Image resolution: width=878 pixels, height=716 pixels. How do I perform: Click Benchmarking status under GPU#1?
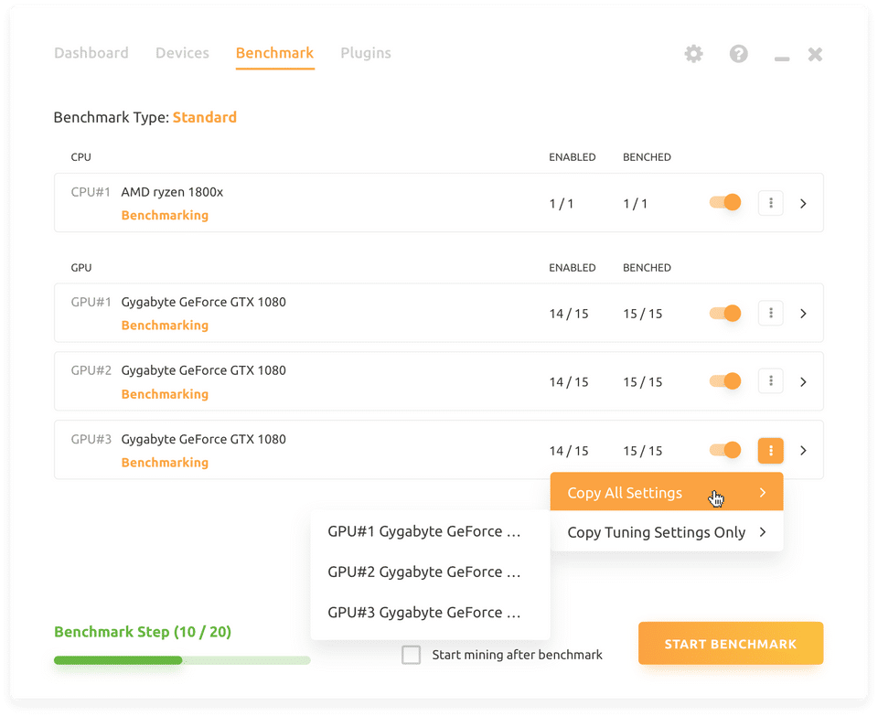pyautogui.click(x=165, y=326)
